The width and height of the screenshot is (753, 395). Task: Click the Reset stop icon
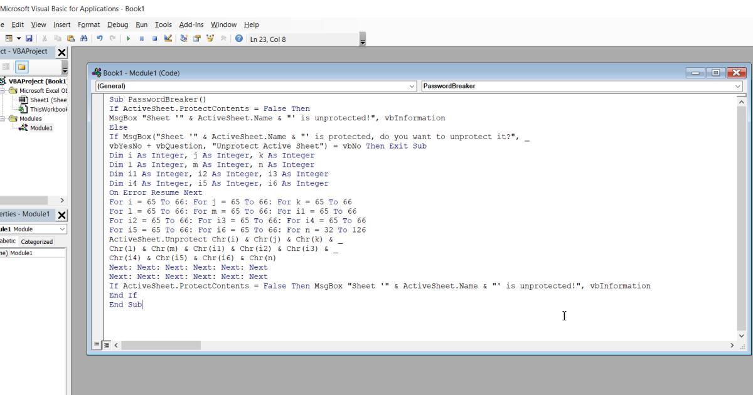tap(154, 39)
